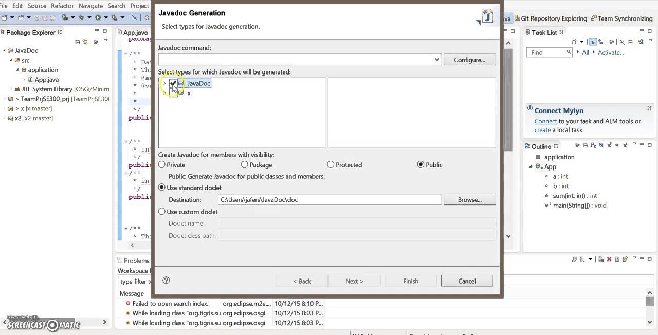Screen dimensions: 658x335
Task: Open the Navigate menu
Action: (x=90, y=6)
